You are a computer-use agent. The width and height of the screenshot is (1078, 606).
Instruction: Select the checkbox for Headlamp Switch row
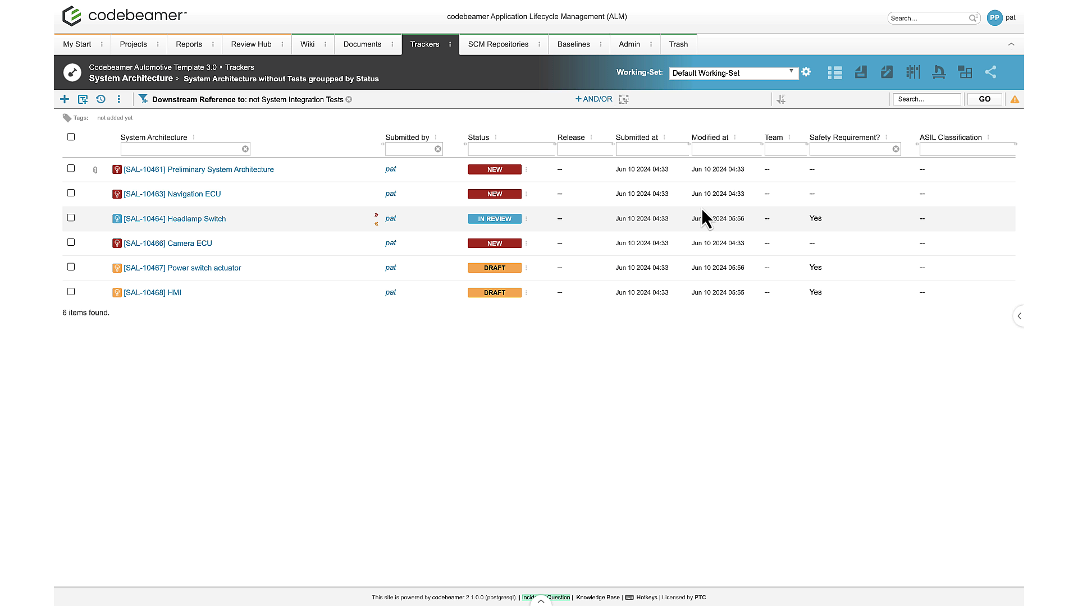[71, 218]
